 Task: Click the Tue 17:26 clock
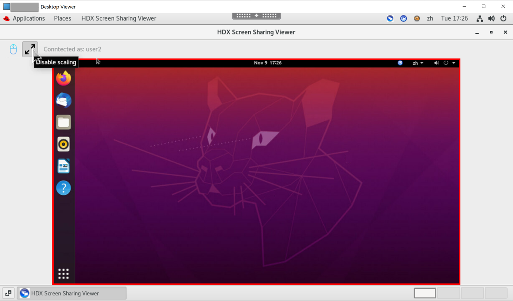(x=454, y=18)
